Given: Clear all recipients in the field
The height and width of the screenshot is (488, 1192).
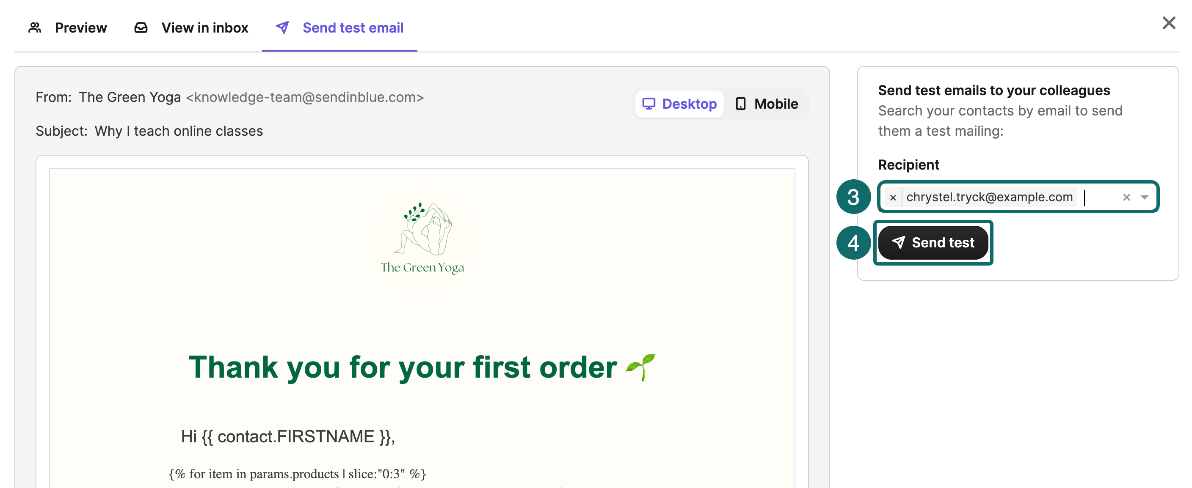Looking at the screenshot, I should [x=1126, y=197].
